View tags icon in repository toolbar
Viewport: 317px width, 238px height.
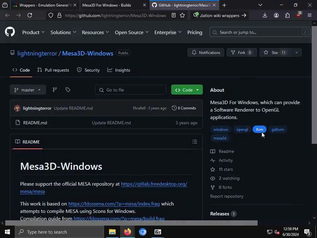[x=68, y=90]
